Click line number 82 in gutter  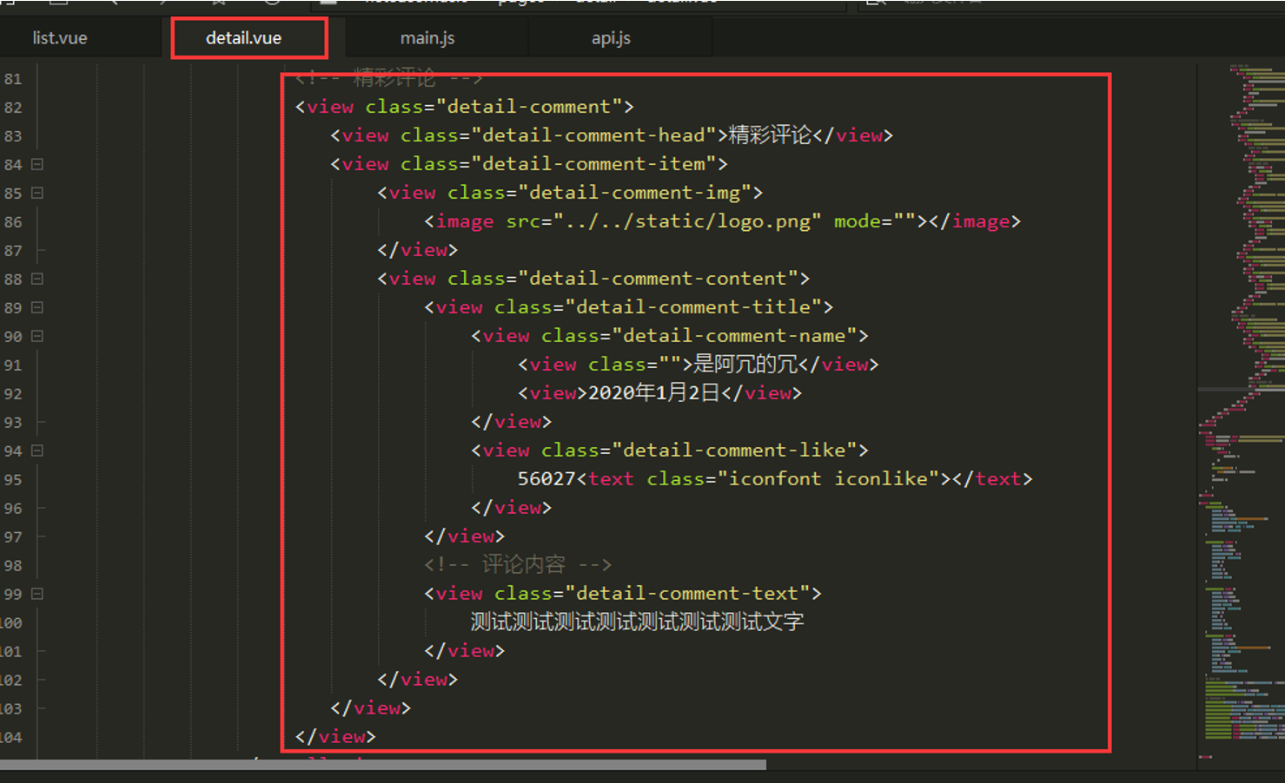click(13, 108)
